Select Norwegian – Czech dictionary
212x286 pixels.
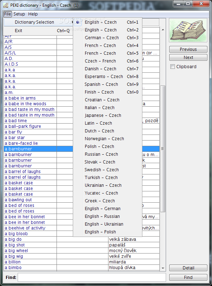[x=107, y=139]
